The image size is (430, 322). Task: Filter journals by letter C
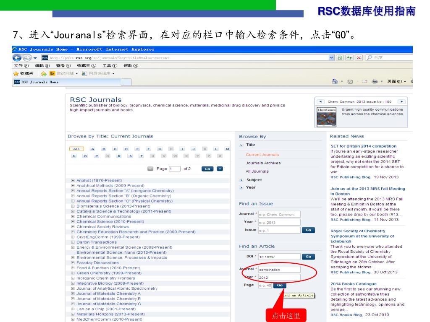pos(115,149)
